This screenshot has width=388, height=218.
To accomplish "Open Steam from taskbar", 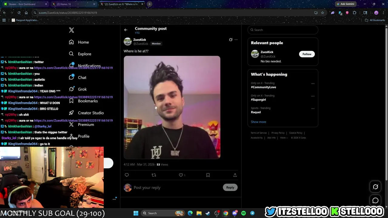I will (208, 213).
